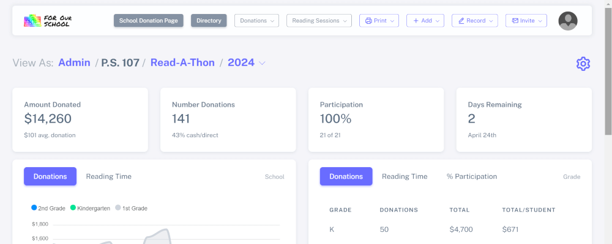Open the user profile avatar
The width and height of the screenshot is (612, 244).
[x=567, y=21]
